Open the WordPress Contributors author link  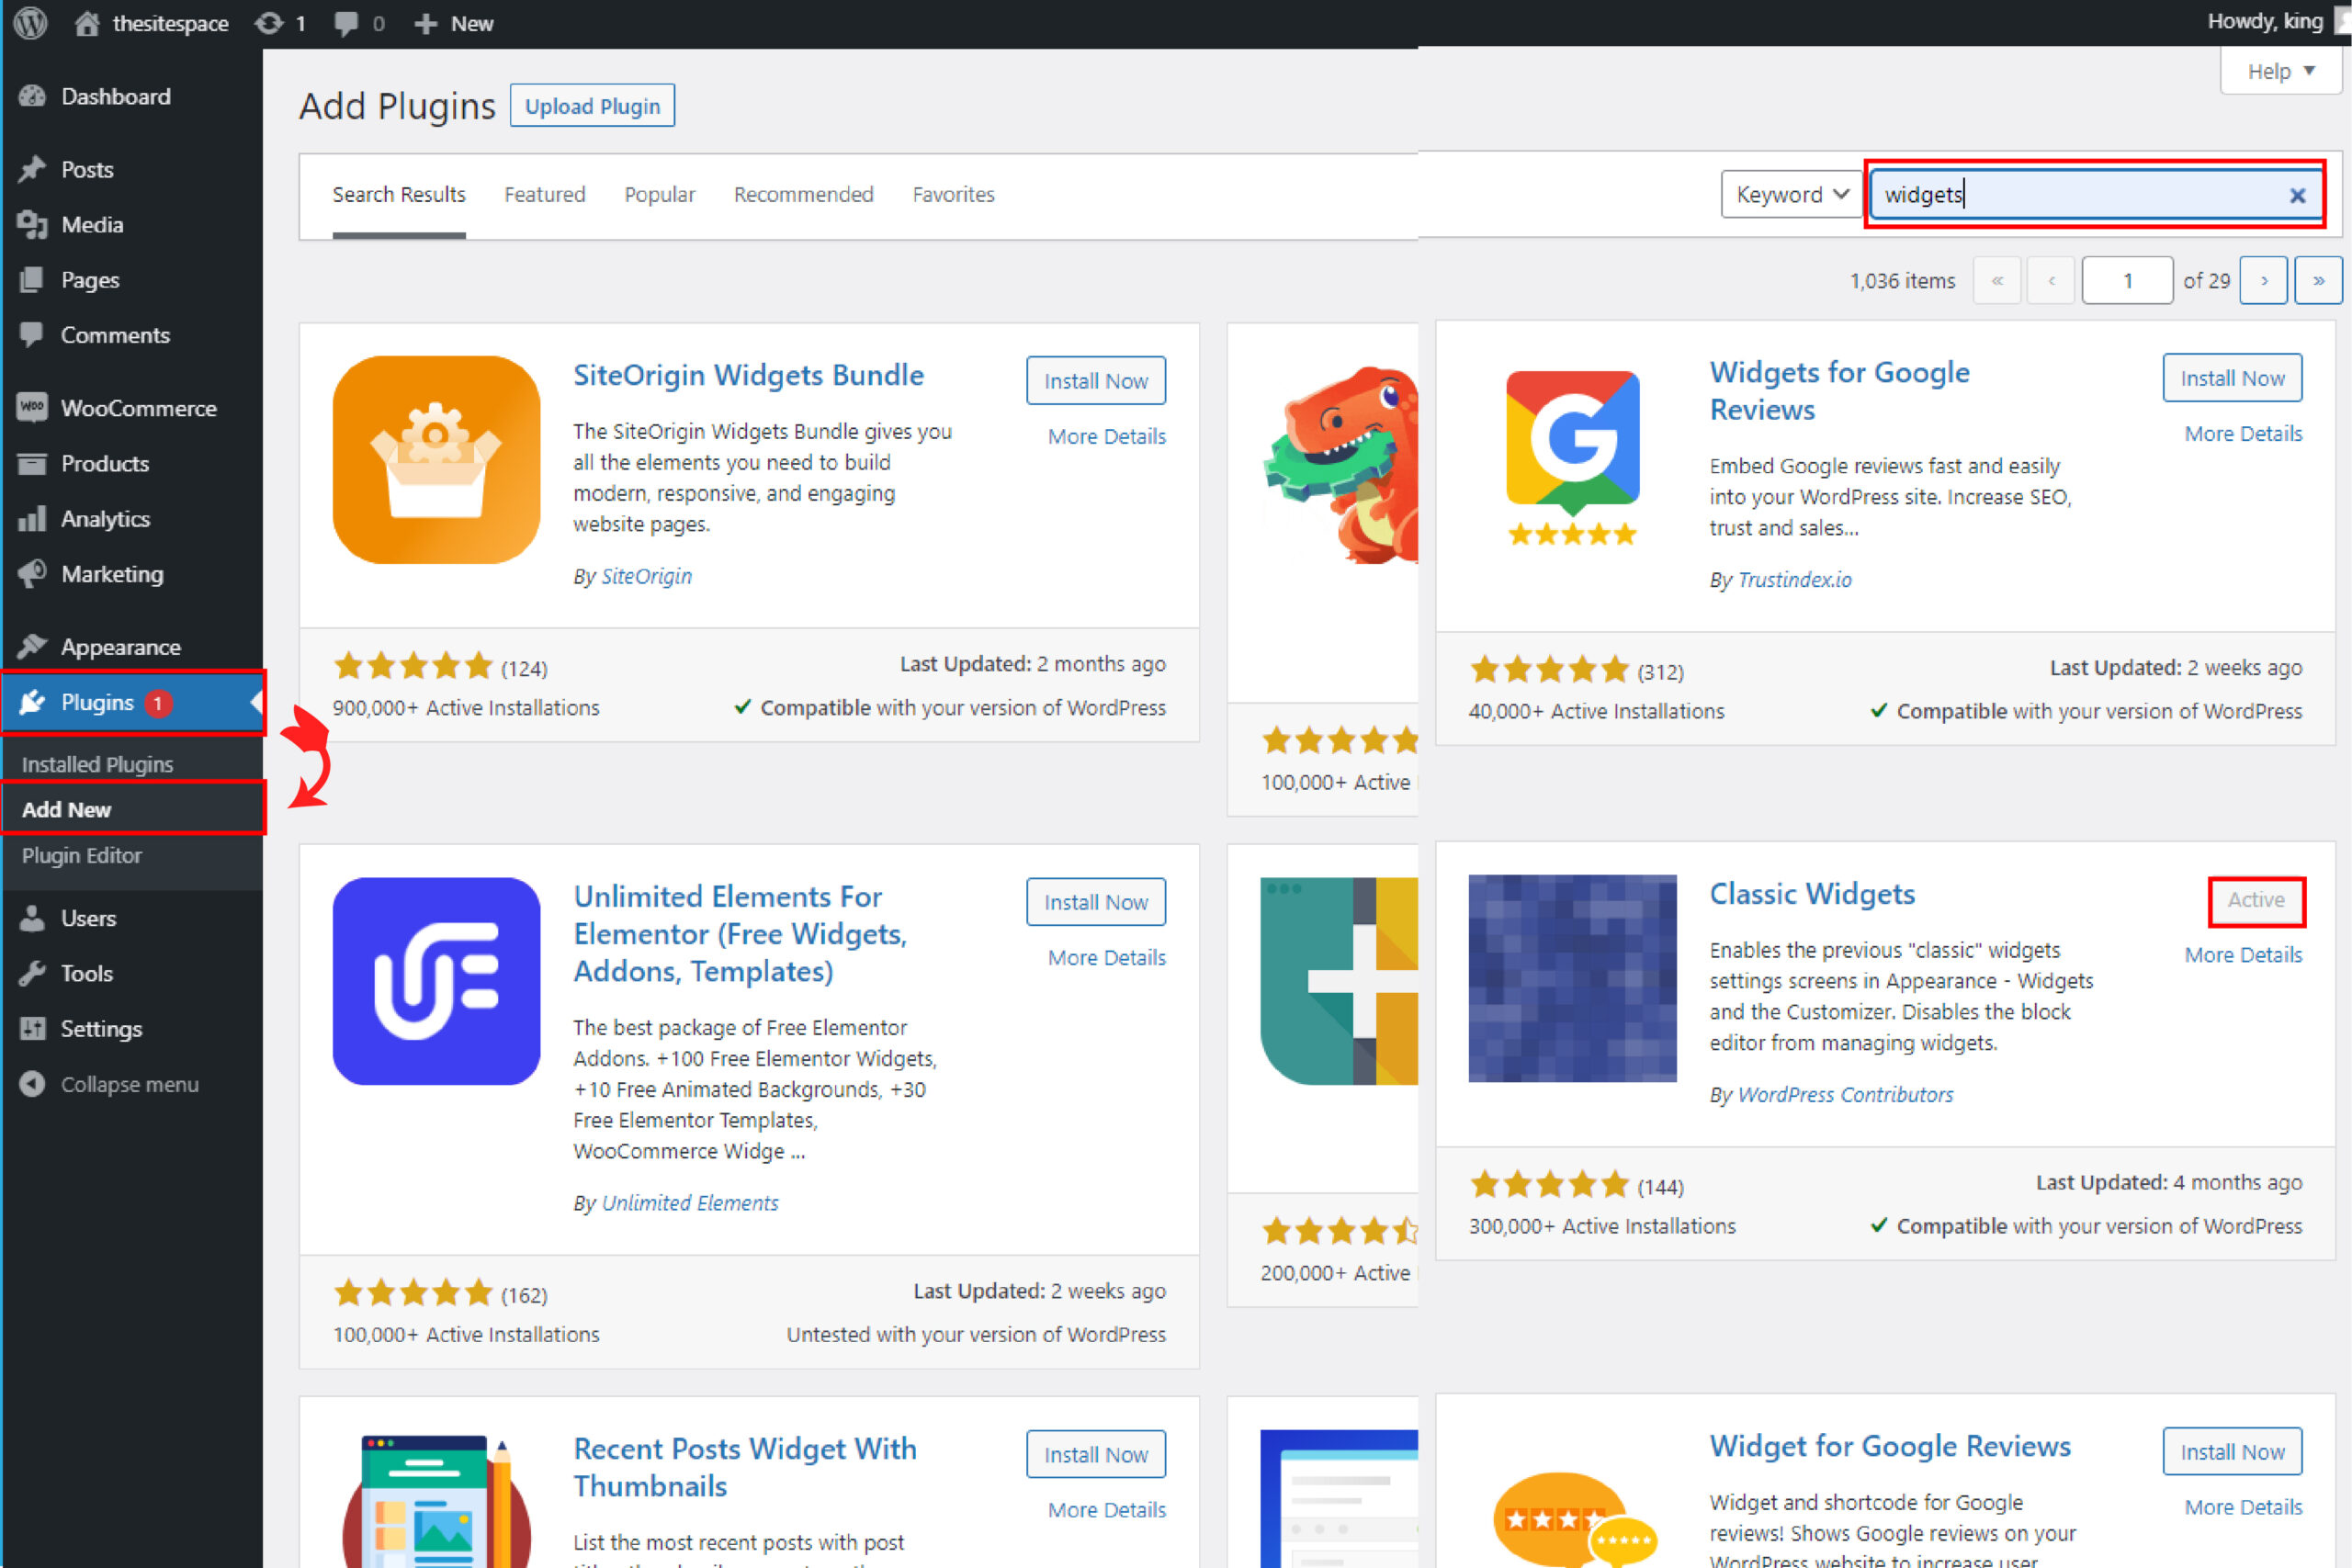click(x=1846, y=1094)
